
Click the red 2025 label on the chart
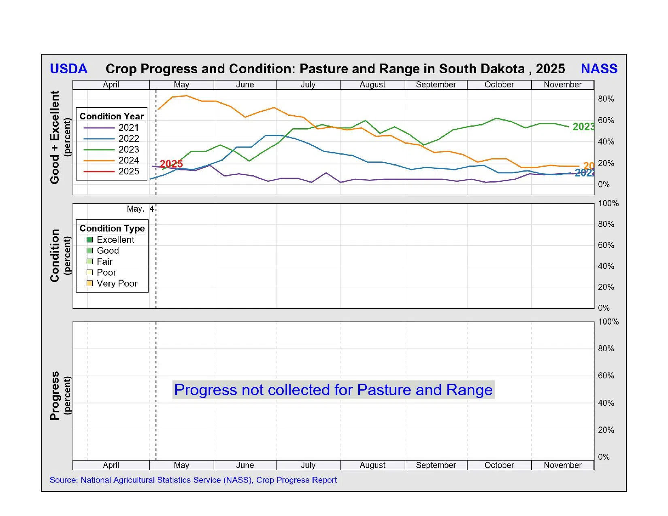pos(171,164)
